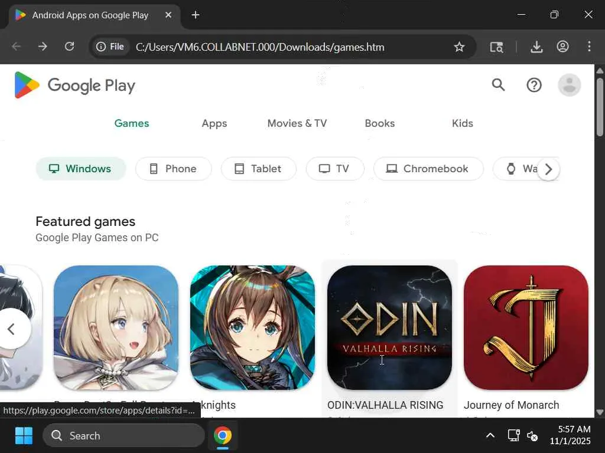This screenshot has width=605, height=453.
Task: Go forward with the browser arrow
Action: (x=43, y=47)
